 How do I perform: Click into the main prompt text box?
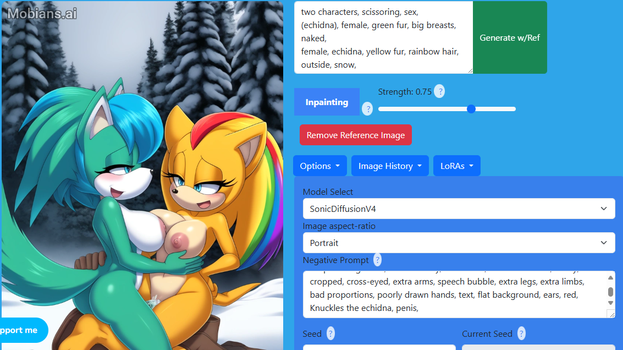[x=383, y=37]
